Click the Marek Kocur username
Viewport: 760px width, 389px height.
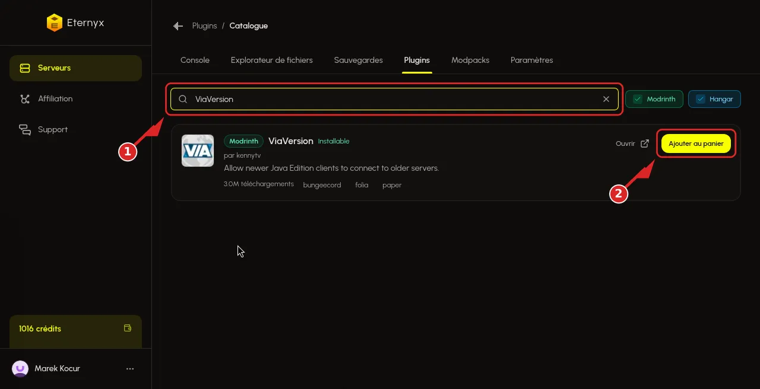(57, 369)
